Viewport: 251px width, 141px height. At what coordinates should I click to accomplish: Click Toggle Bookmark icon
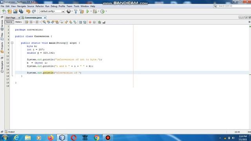click(x=75, y=22)
